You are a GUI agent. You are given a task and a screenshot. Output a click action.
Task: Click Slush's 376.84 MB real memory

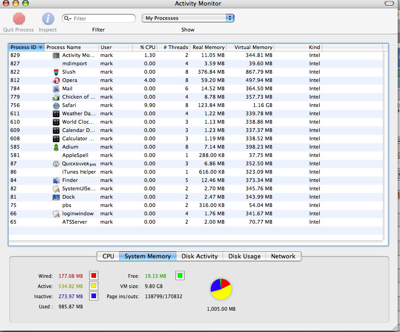211,72
